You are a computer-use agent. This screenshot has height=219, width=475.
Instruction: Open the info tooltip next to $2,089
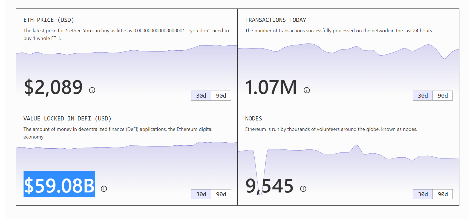coord(92,90)
